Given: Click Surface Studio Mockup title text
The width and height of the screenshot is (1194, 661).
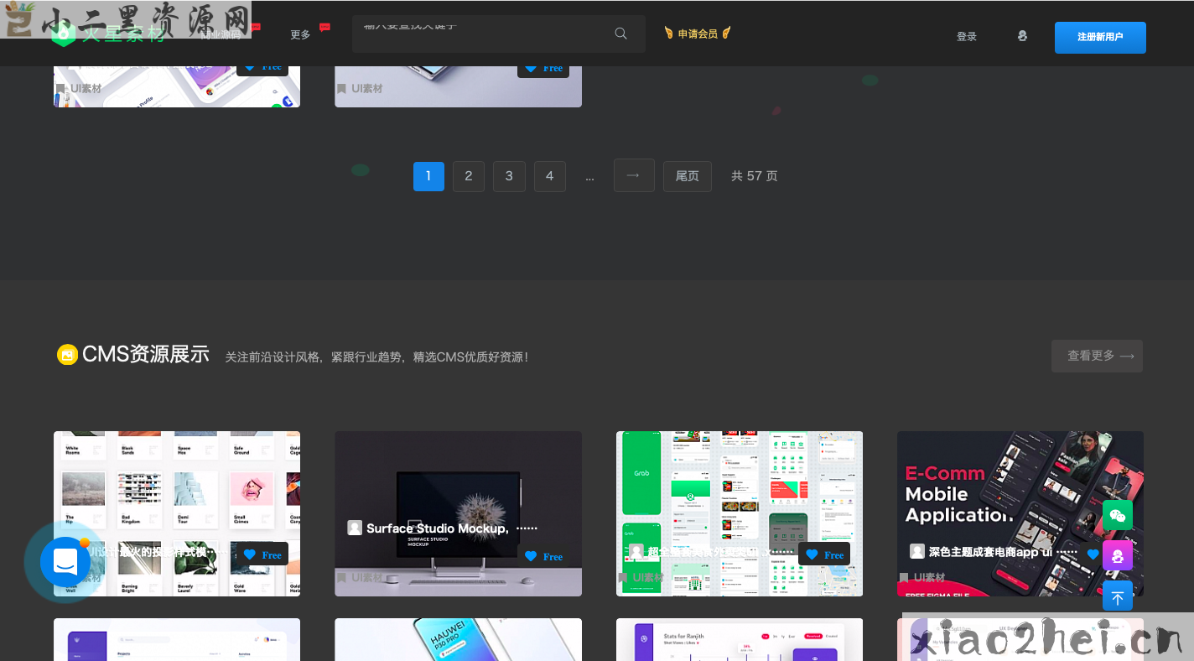Looking at the screenshot, I should pyautogui.click(x=452, y=528).
